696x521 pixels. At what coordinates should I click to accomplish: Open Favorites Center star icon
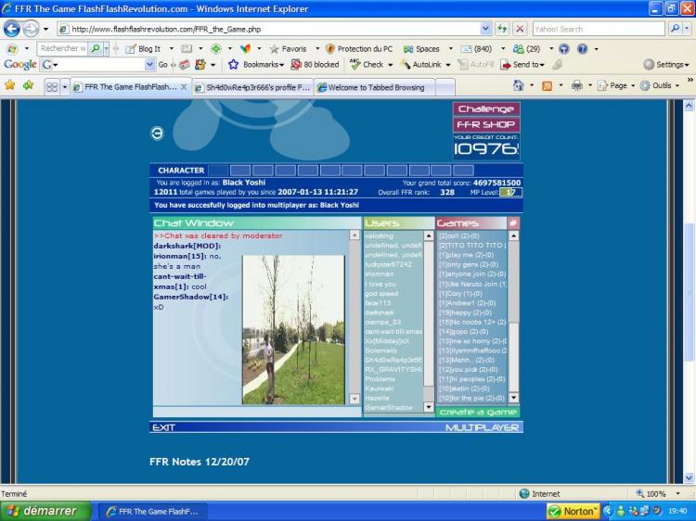(x=10, y=86)
